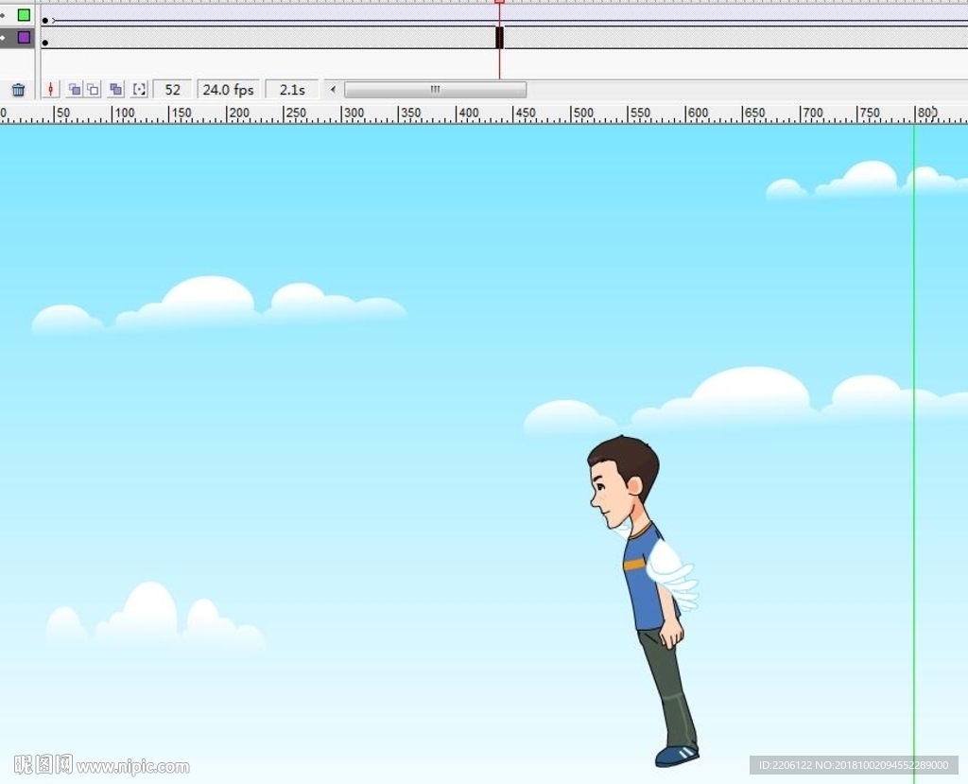Toggle Onion Skin mode
The width and height of the screenshot is (968, 784).
pos(75,90)
